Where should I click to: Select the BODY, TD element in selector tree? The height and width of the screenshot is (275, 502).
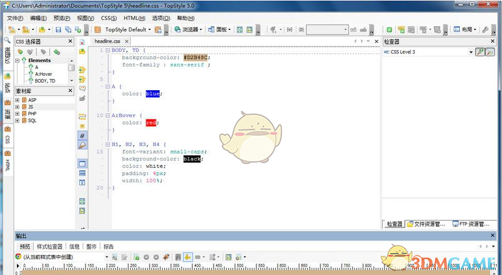coord(45,81)
